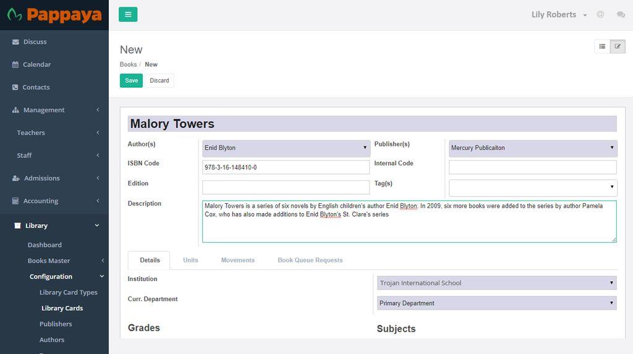Click inside the Description text area
This screenshot has width=633, height=354.
pos(409,222)
